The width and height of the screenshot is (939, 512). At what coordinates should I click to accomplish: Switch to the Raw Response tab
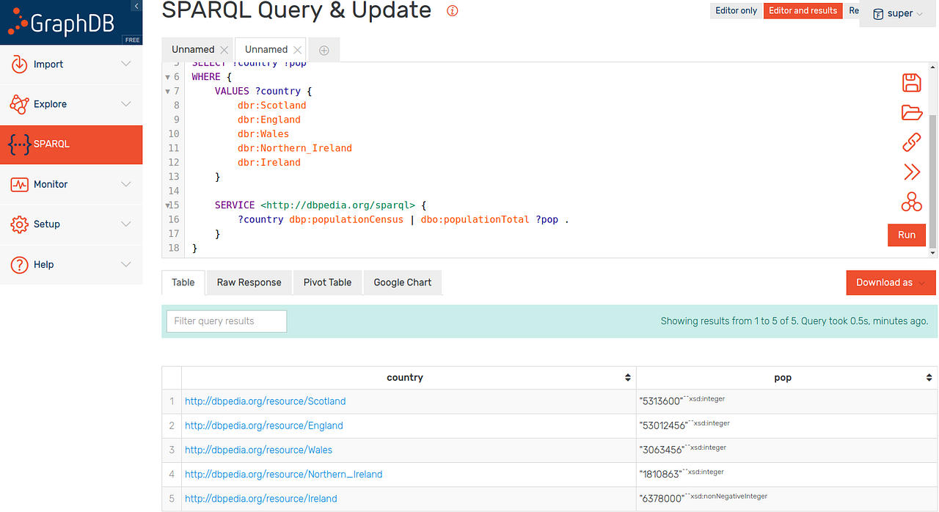point(248,282)
